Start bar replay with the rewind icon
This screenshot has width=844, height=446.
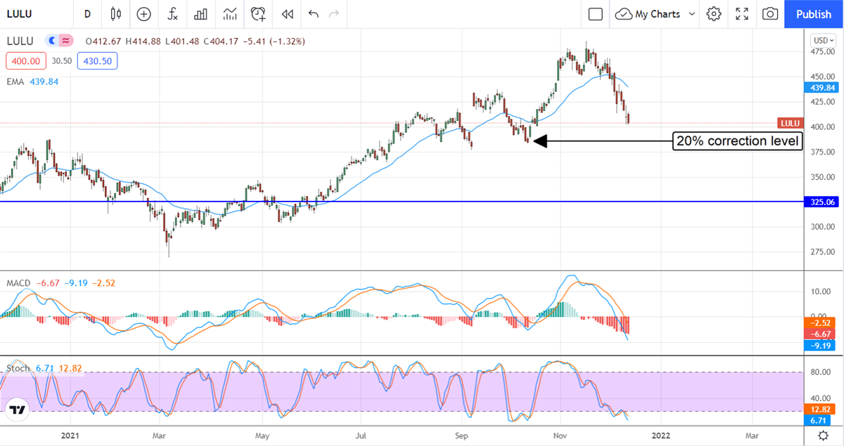pyautogui.click(x=286, y=14)
